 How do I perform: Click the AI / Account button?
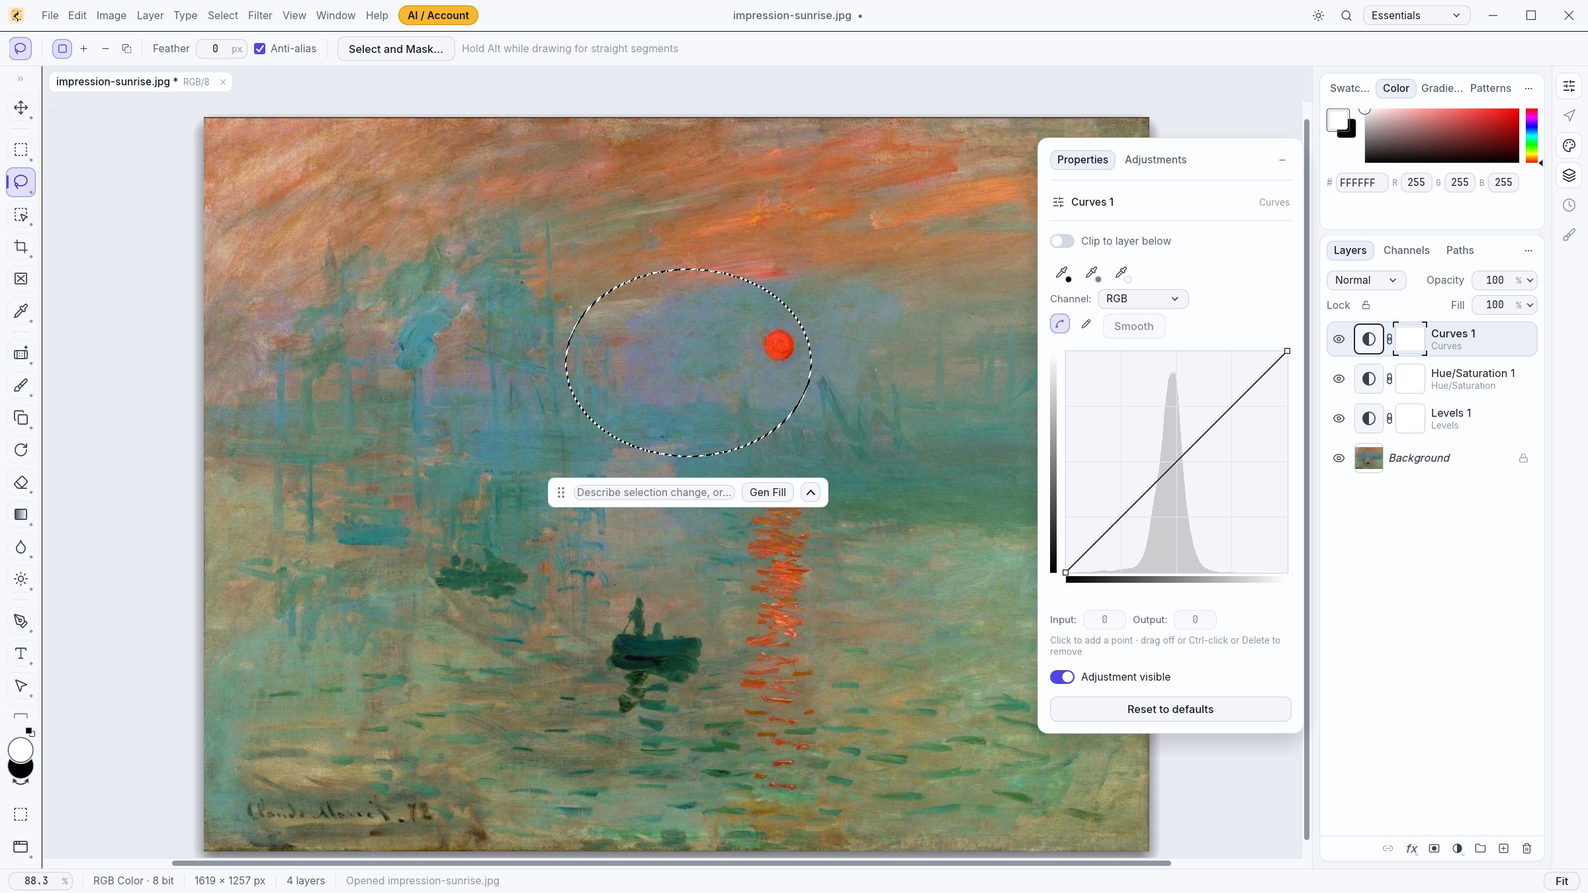point(438,15)
